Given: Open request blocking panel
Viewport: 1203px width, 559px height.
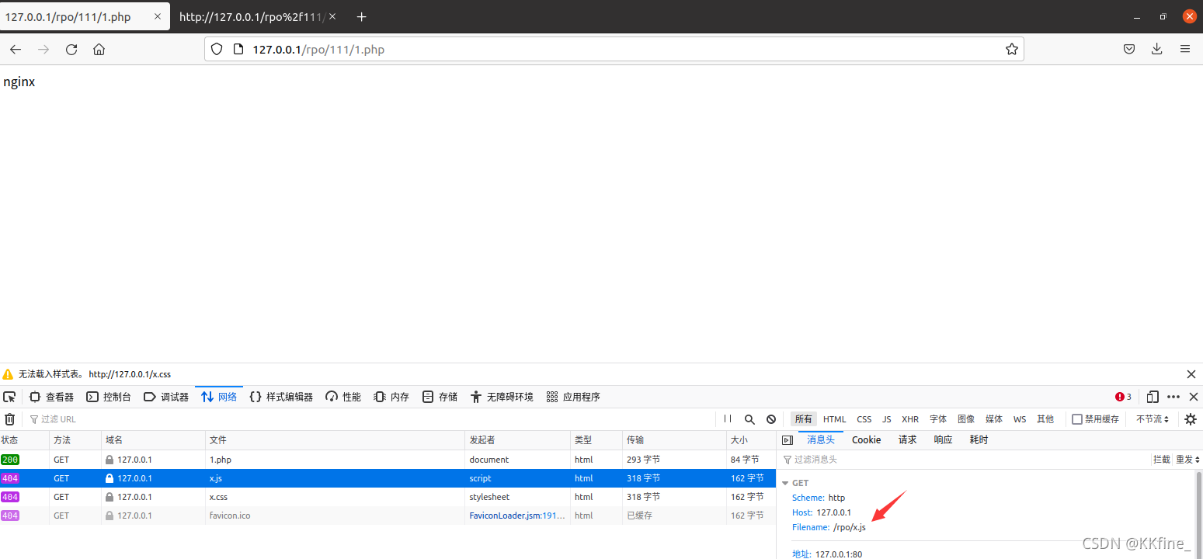Looking at the screenshot, I should pos(771,419).
